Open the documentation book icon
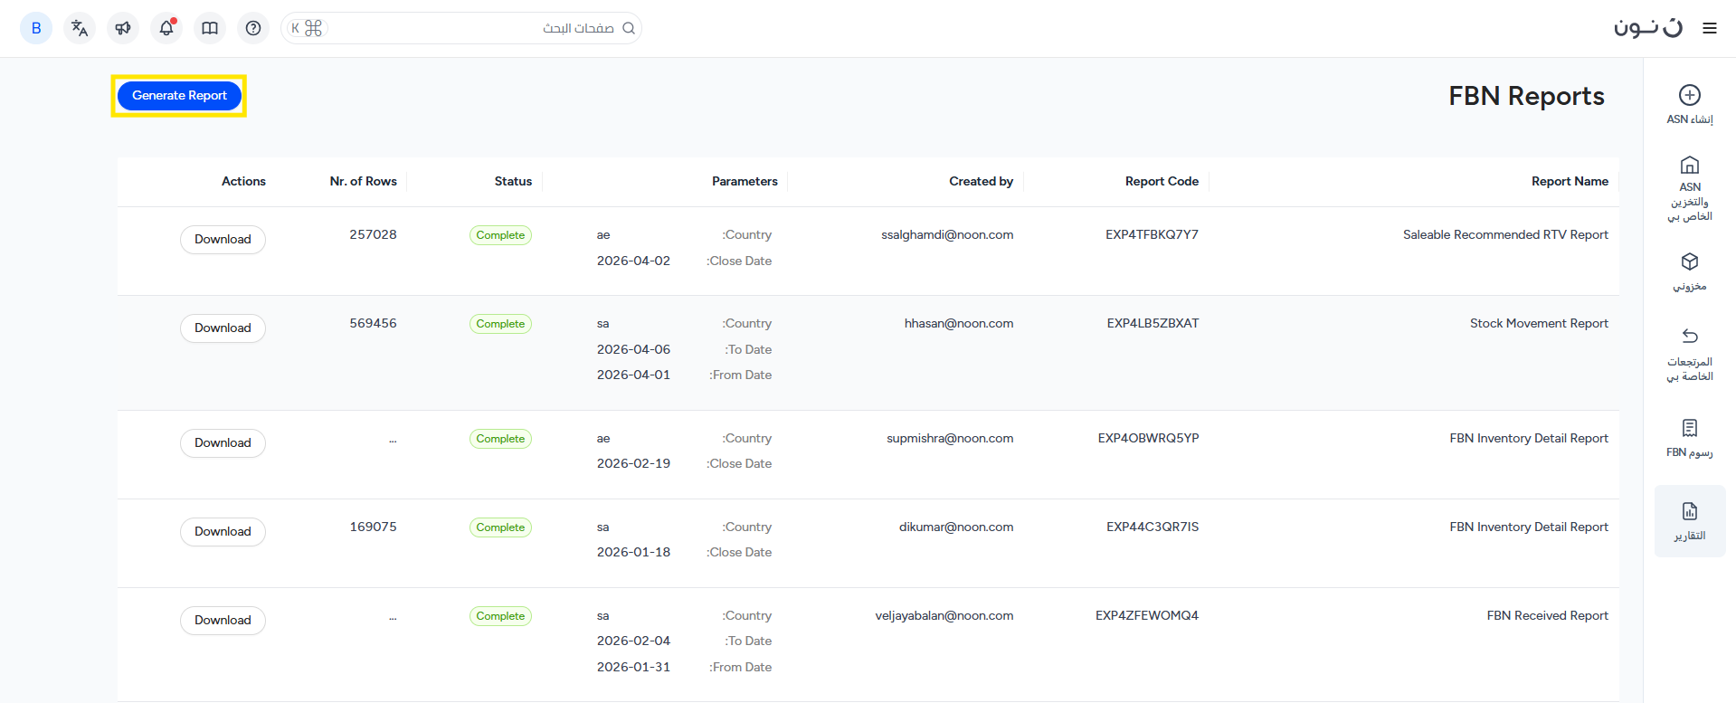The image size is (1736, 703). pos(210,28)
